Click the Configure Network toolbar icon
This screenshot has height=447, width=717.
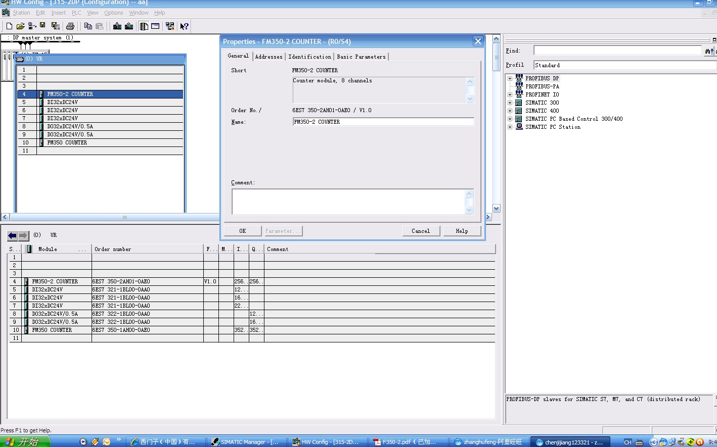click(x=170, y=26)
